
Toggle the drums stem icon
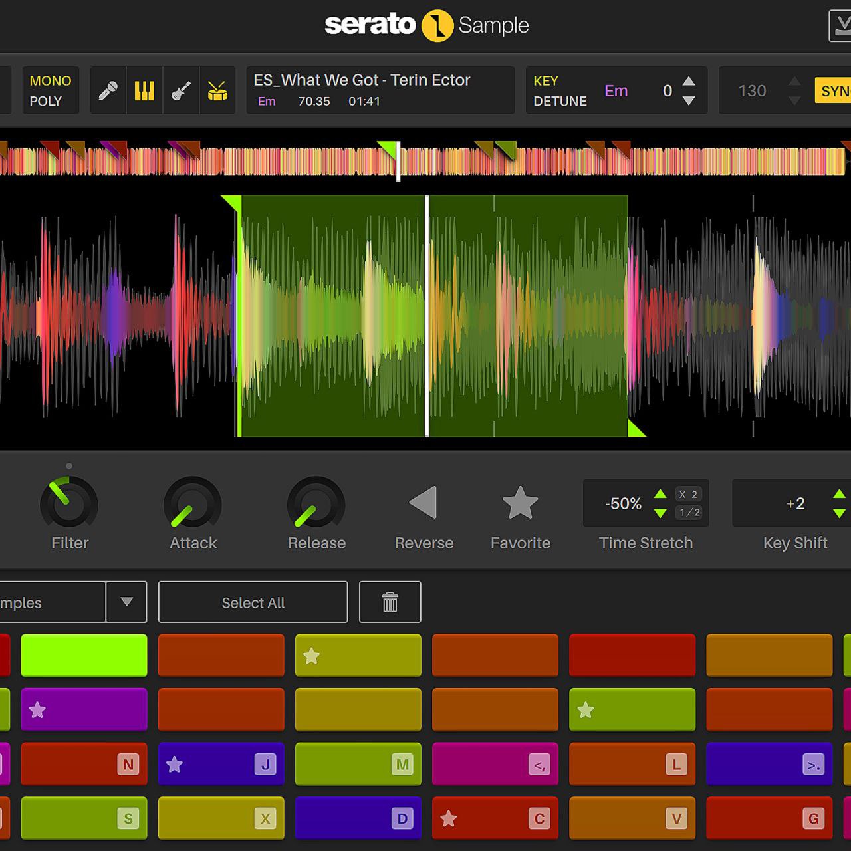tap(217, 90)
